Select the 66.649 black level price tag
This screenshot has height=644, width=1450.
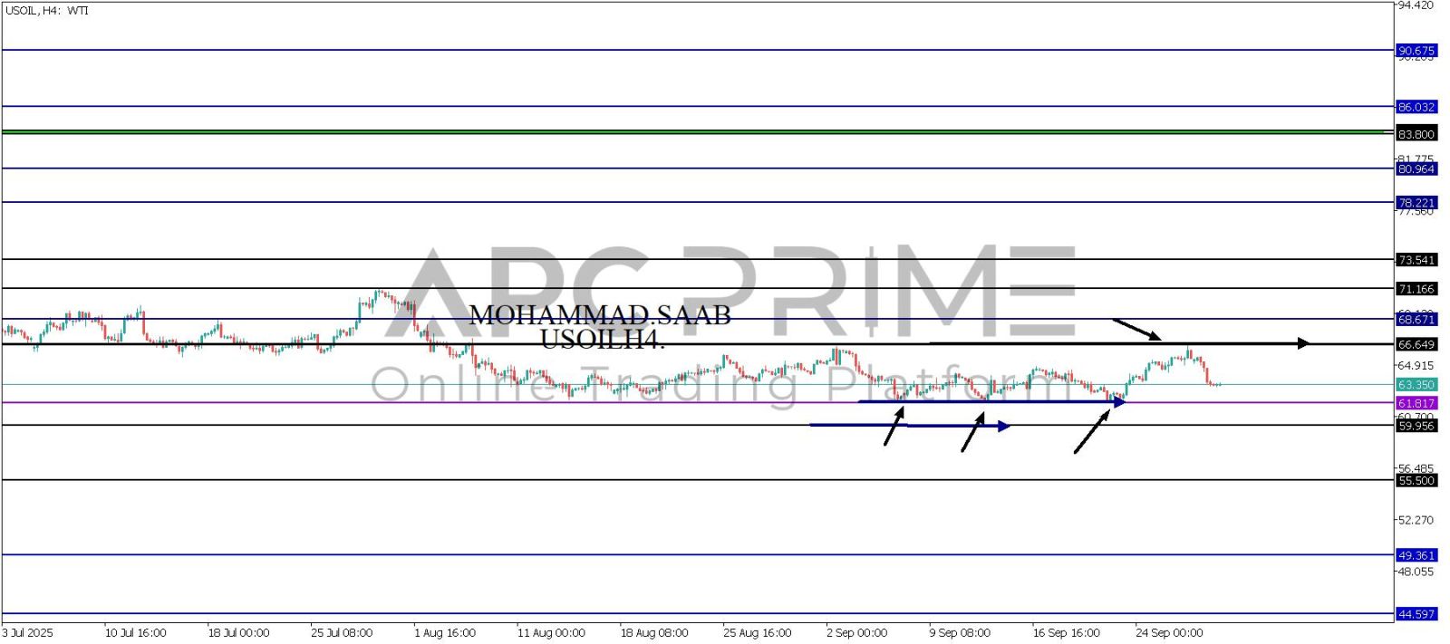(x=1416, y=345)
